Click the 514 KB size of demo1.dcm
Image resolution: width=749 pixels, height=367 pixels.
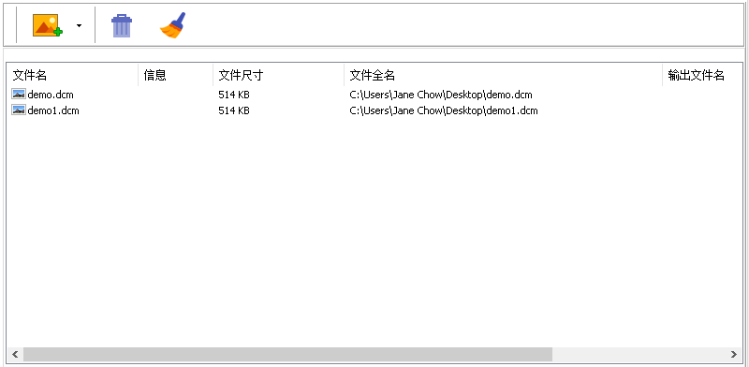234,110
